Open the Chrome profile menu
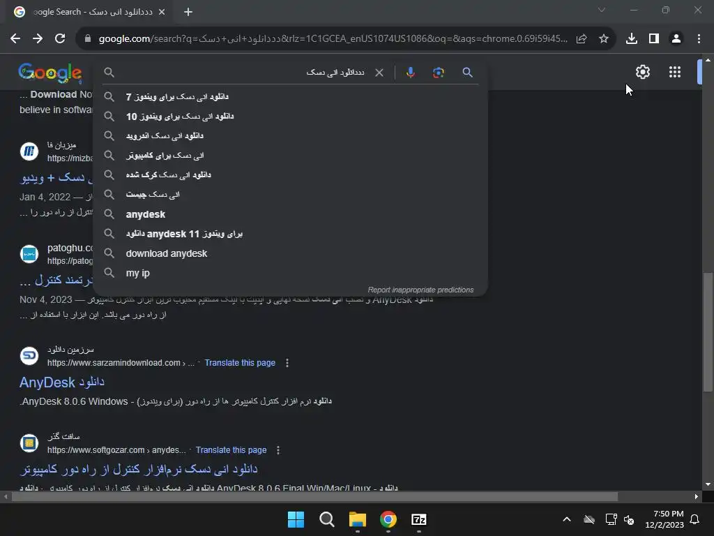The height and width of the screenshot is (536, 714). tap(676, 39)
